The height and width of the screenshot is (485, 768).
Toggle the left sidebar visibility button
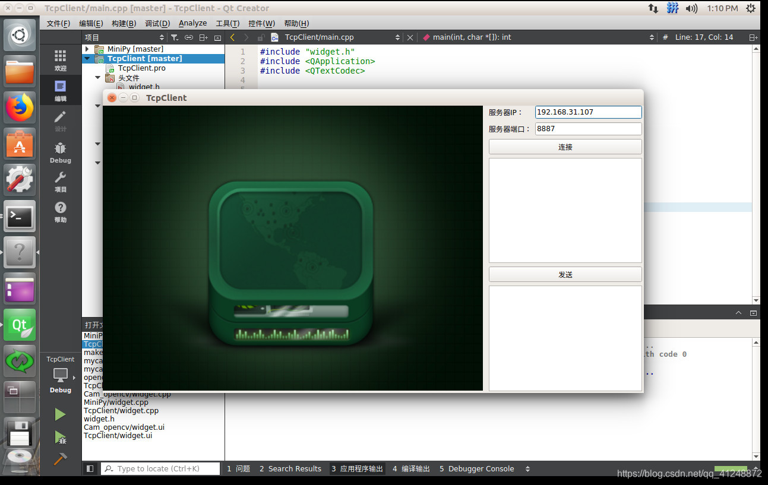tap(90, 468)
